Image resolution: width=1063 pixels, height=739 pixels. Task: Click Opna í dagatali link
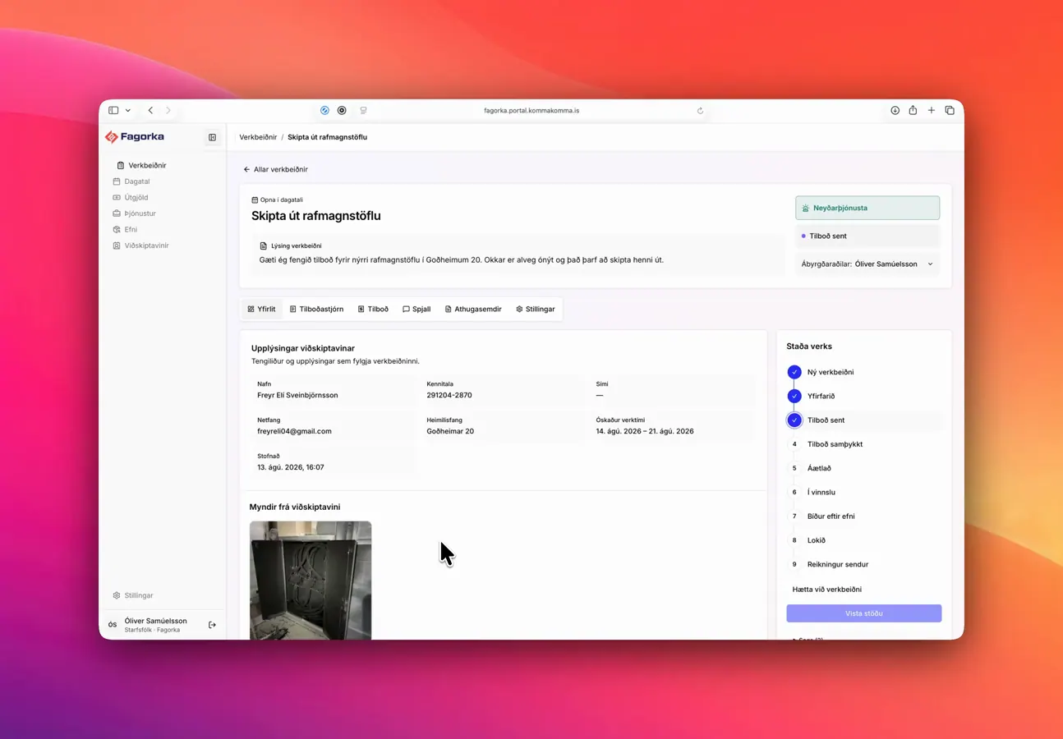tap(277, 200)
